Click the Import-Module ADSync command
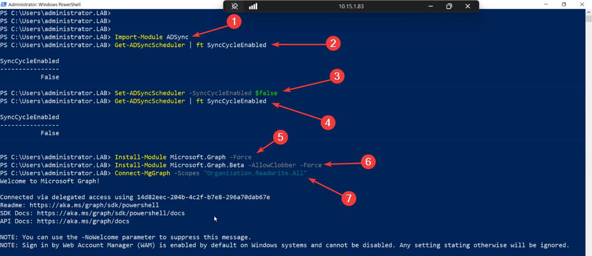 click(152, 37)
